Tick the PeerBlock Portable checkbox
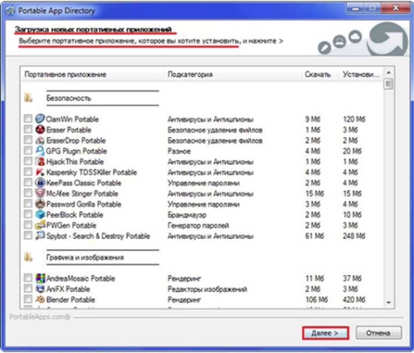Screen dimensions: 414x353 [x=28, y=215]
